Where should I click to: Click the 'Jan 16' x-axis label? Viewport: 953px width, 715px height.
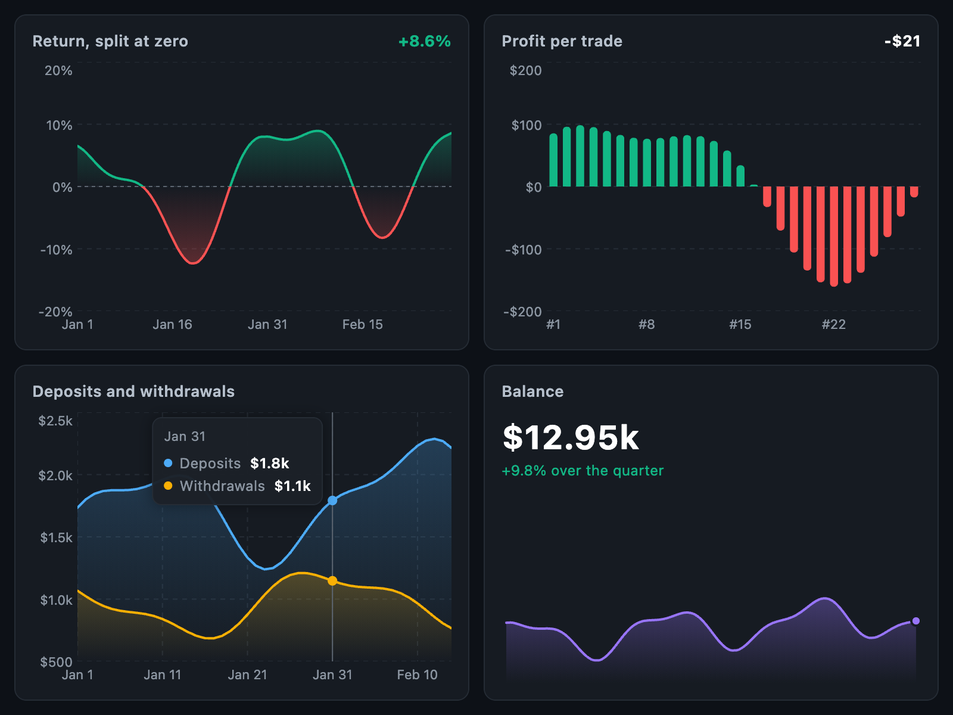point(172,325)
